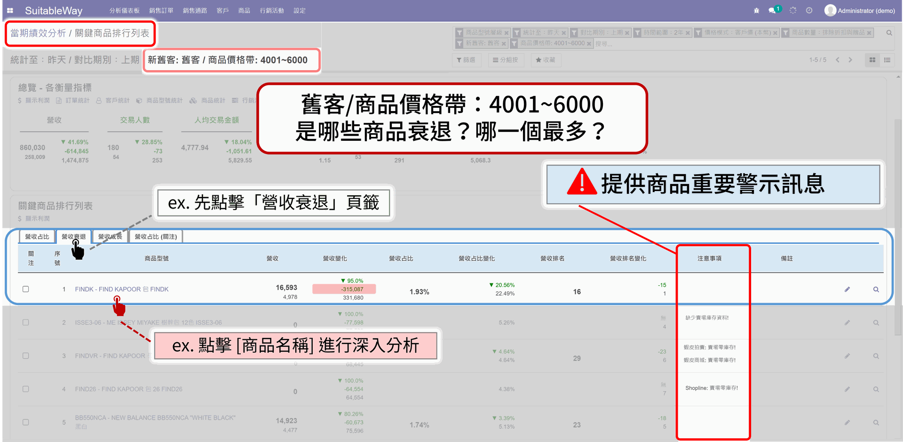
Task: Open the 客戶 menu
Action: (x=222, y=10)
